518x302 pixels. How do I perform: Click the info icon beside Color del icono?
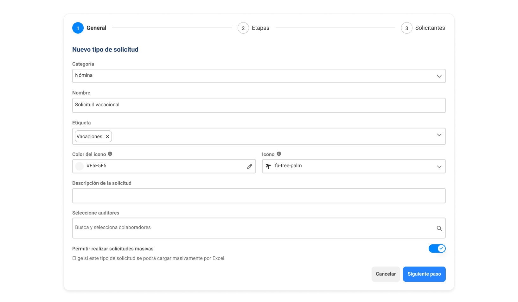point(110,154)
